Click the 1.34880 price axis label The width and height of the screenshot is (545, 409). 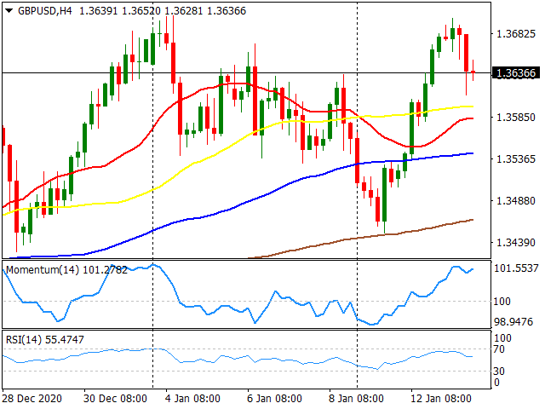516,201
